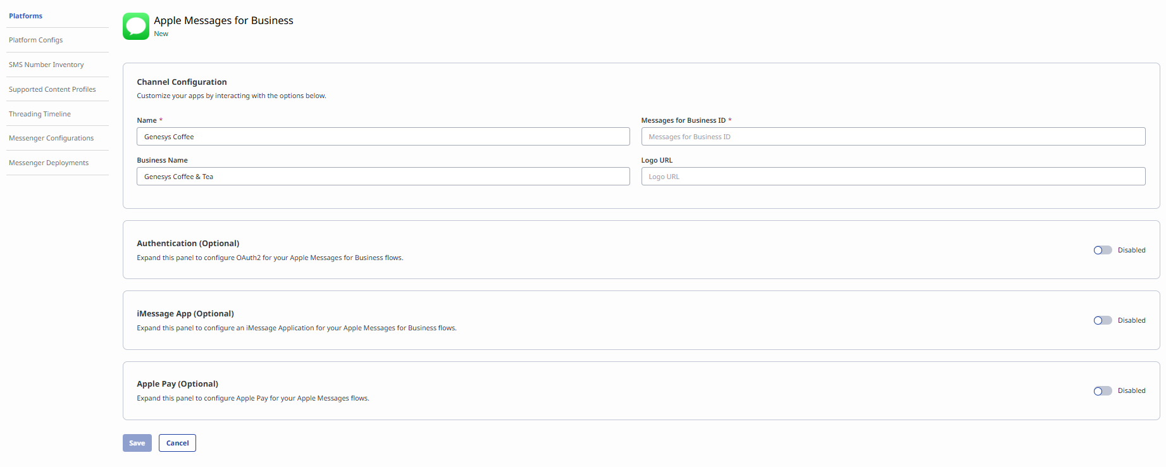Enable the Apple Pay toggle
The width and height of the screenshot is (1166, 467).
(1102, 391)
